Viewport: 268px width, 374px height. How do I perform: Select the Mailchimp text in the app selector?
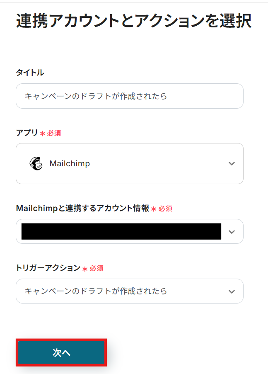coord(70,163)
